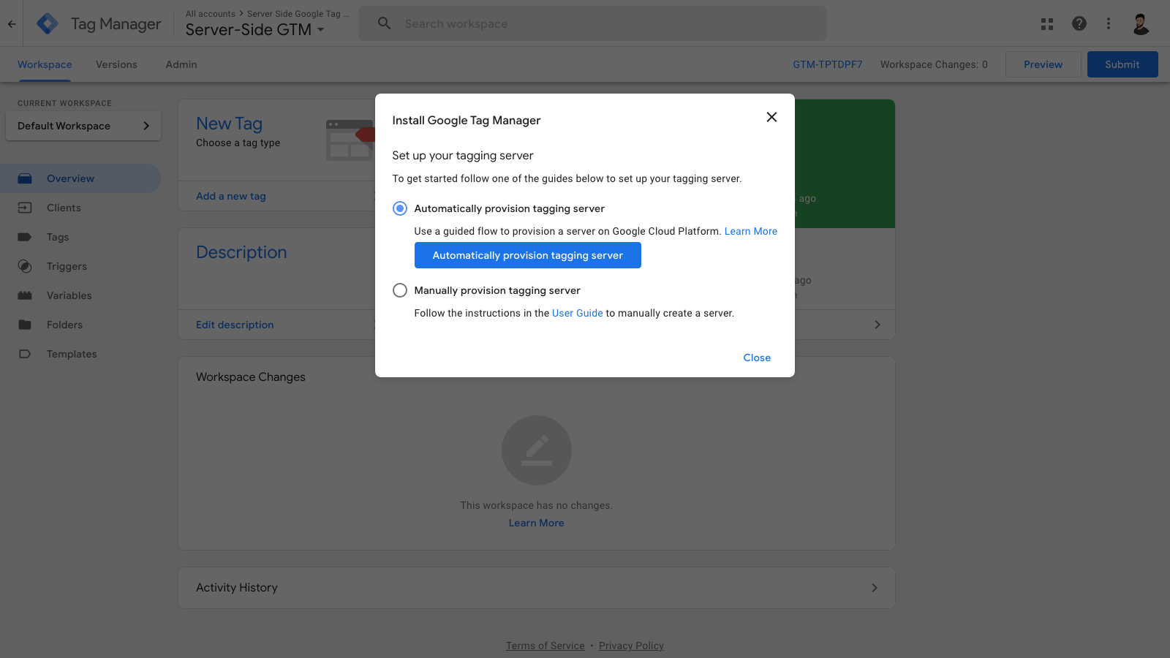
Task: Click the Folders sidebar icon
Action: coord(25,325)
